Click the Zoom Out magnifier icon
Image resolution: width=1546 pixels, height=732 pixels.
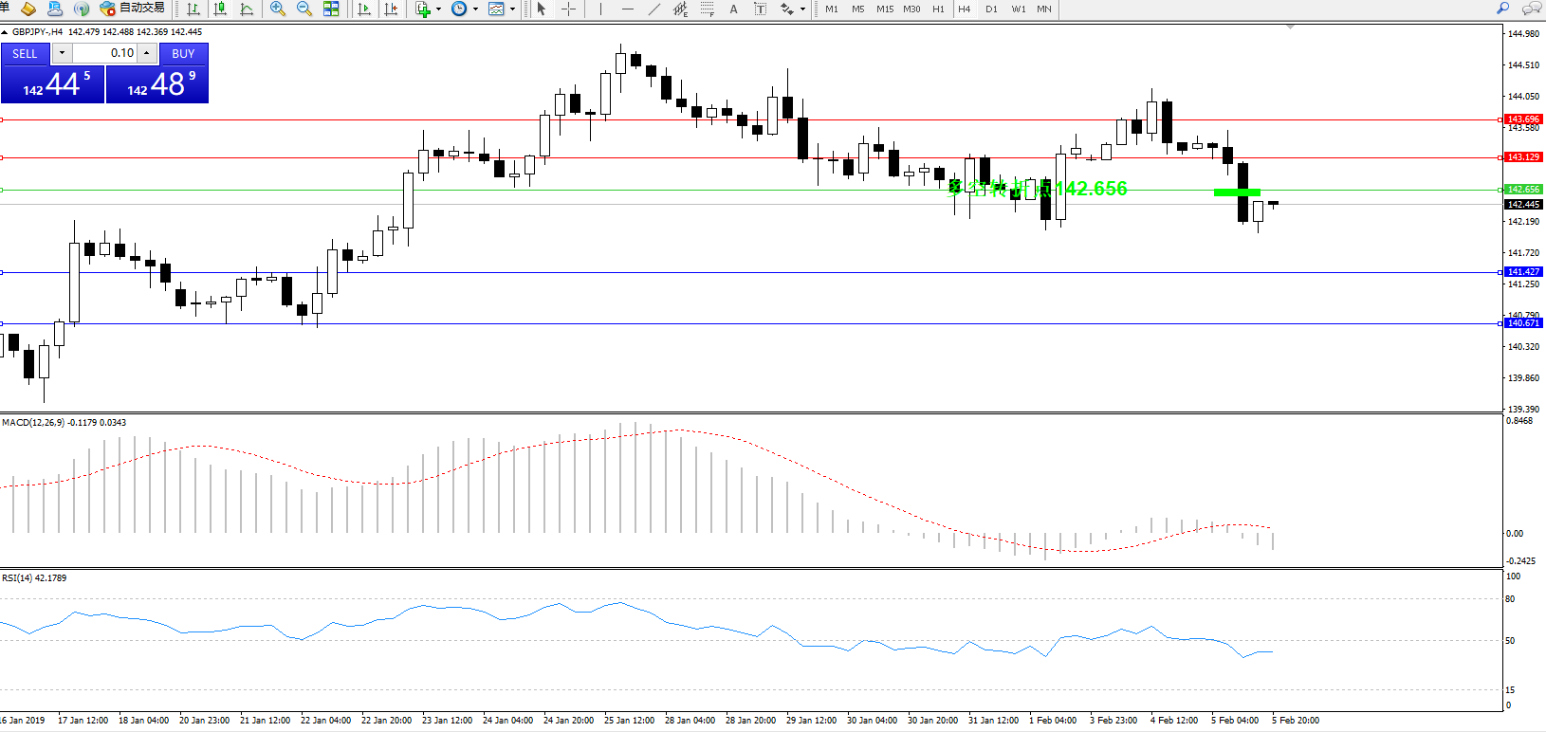tap(304, 9)
